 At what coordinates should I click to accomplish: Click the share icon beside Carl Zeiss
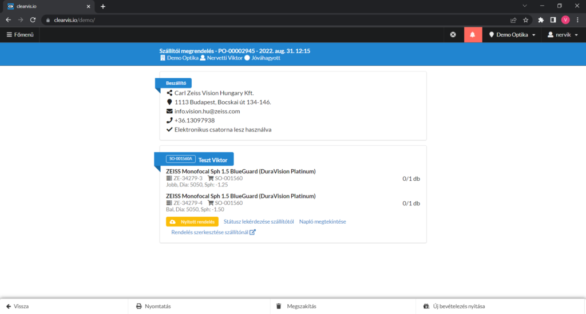pos(169,93)
